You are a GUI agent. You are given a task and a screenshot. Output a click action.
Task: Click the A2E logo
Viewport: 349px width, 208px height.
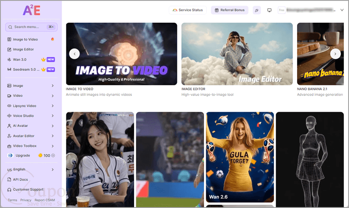pyautogui.click(x=31, y=10)
